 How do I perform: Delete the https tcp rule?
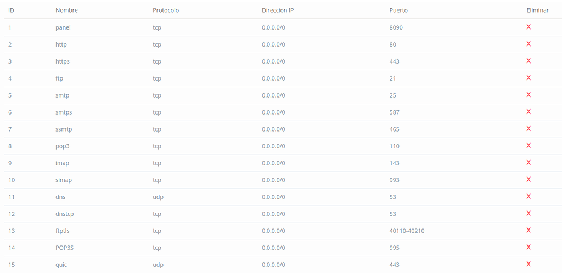point(529,61)
